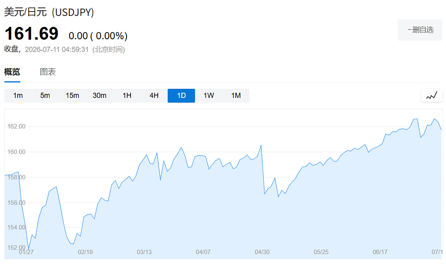
Task: Click the active 1D interval button
Action: point(181,95)
